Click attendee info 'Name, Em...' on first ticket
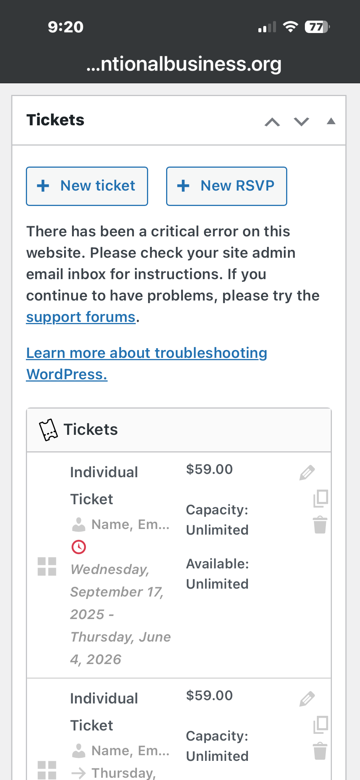 click(121, 525)
